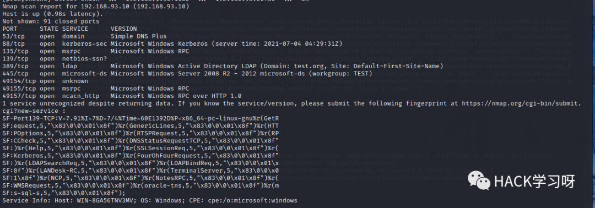Select the 88/tcp kerberos-sec line

pyautogui.click(x=172, y=43)
